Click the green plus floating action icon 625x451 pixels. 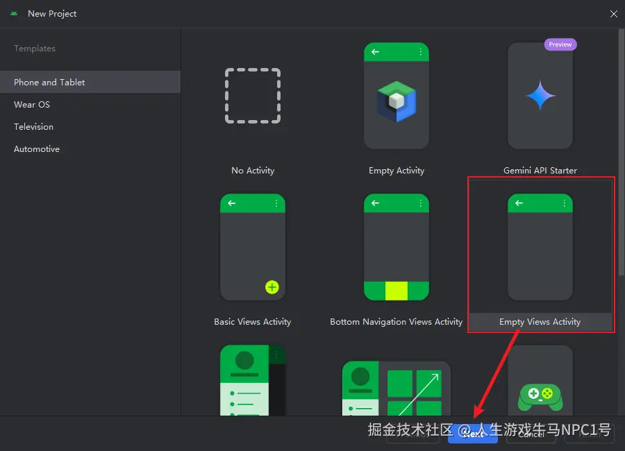(272, 287)
